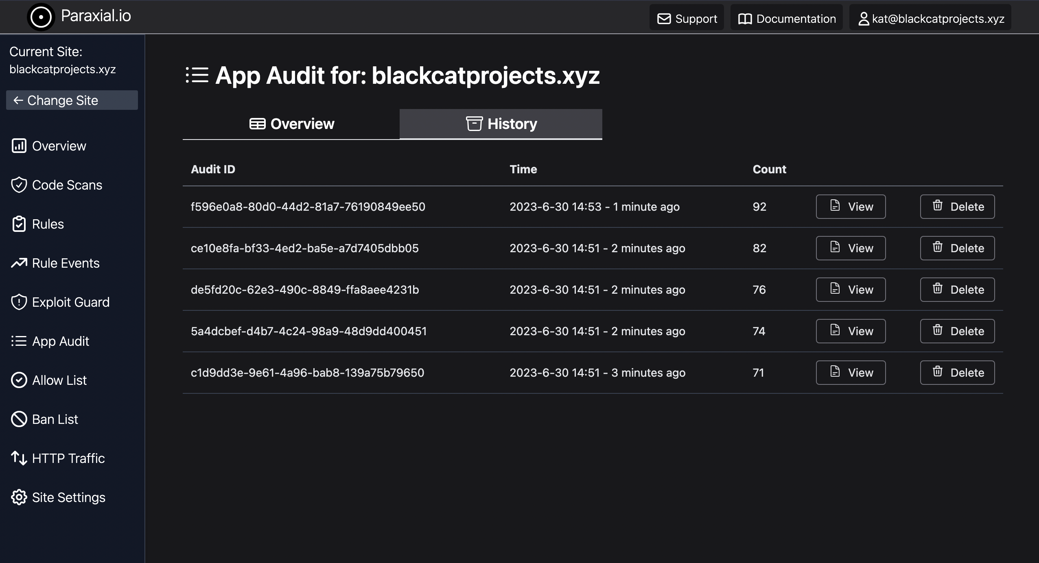This screenshot has height=563, width=1039.
Task: View the audit with count 76
Action: click(x=851, y=290)
